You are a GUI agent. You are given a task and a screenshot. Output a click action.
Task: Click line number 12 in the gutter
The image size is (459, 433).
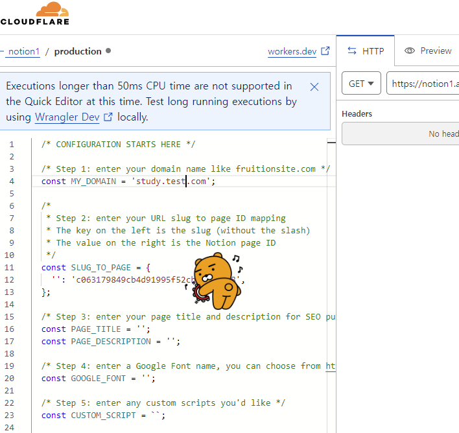tap(9, 280)
